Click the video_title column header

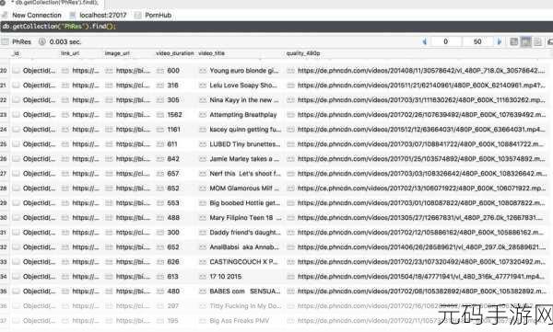click(212, 53)
